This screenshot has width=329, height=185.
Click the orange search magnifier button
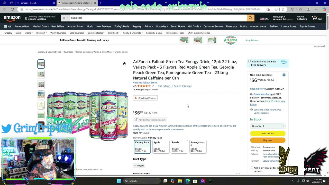tap(250, 18)
